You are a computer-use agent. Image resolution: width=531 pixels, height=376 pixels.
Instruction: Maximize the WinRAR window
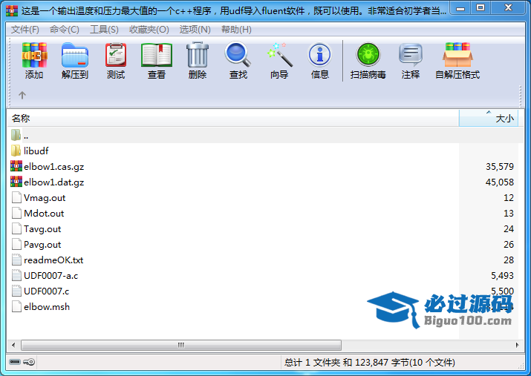480,8
